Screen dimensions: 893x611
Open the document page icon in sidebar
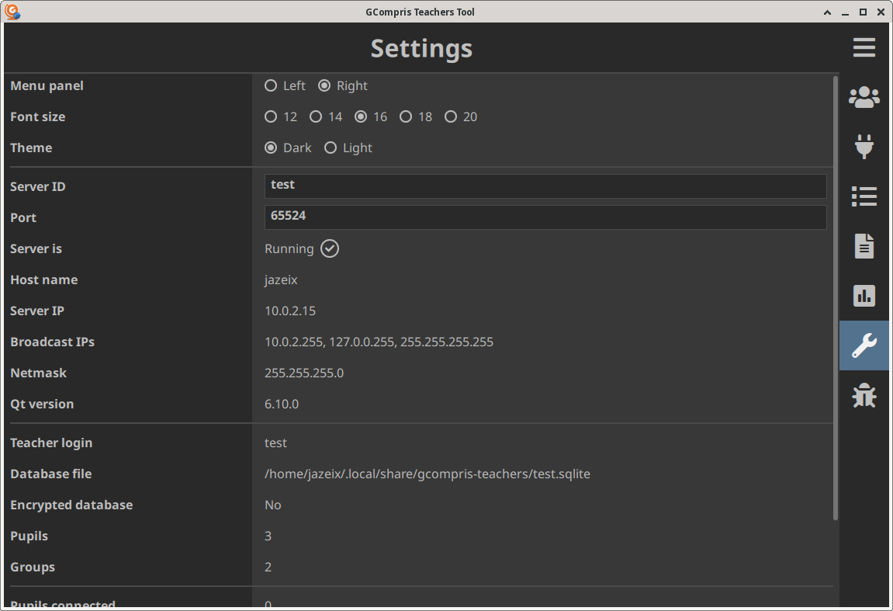click(864, 246)
